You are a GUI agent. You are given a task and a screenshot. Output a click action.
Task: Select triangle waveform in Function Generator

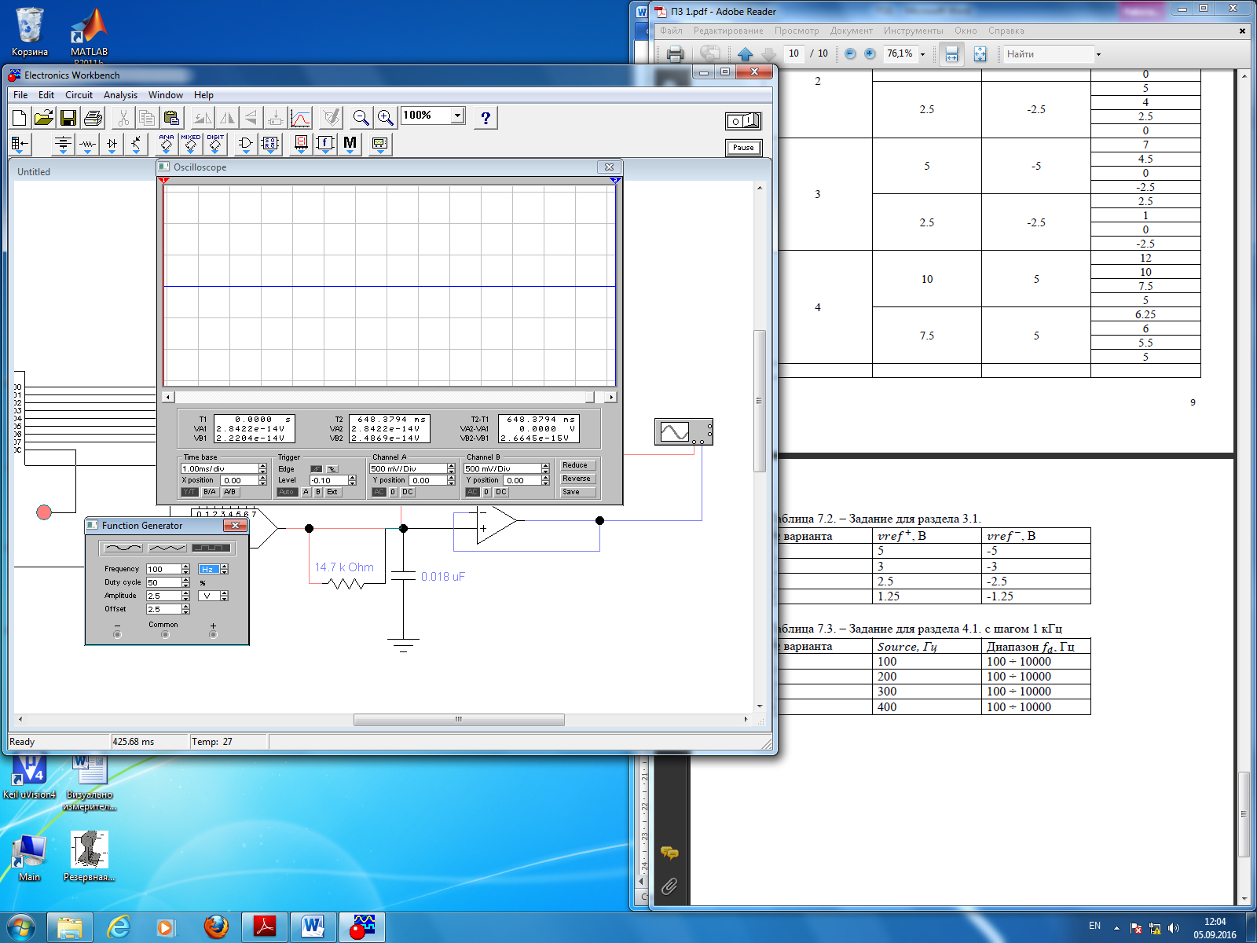coord(167,548)
